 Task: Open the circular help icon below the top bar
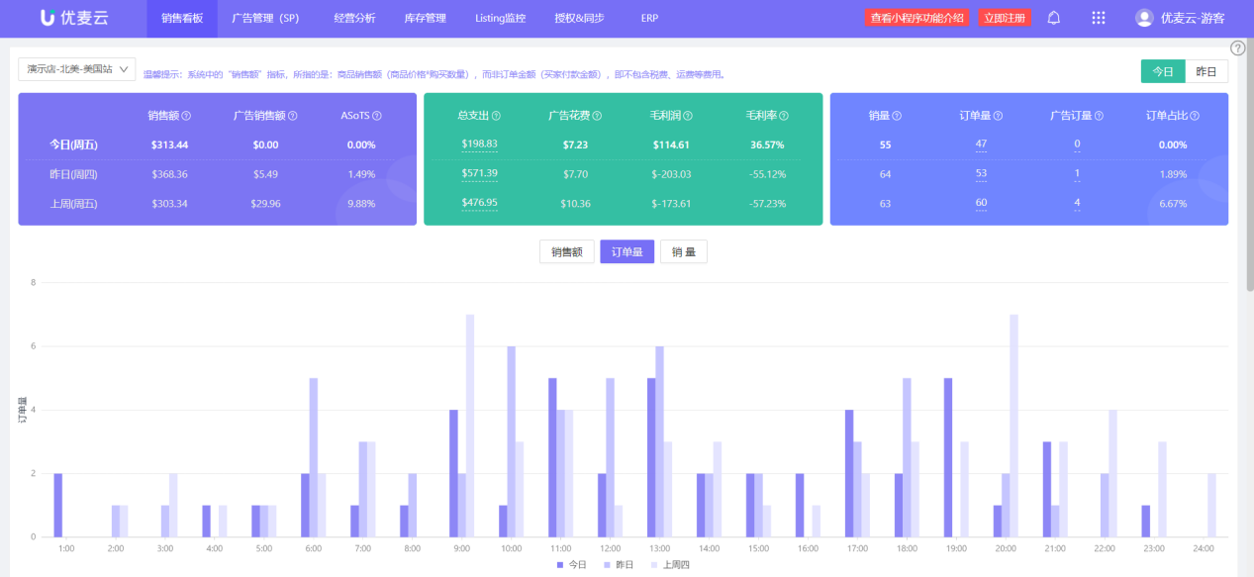pos(1236,47)
